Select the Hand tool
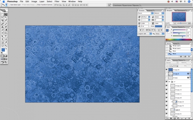Viewport: 193px width, 120px height. tap(2, 45)
